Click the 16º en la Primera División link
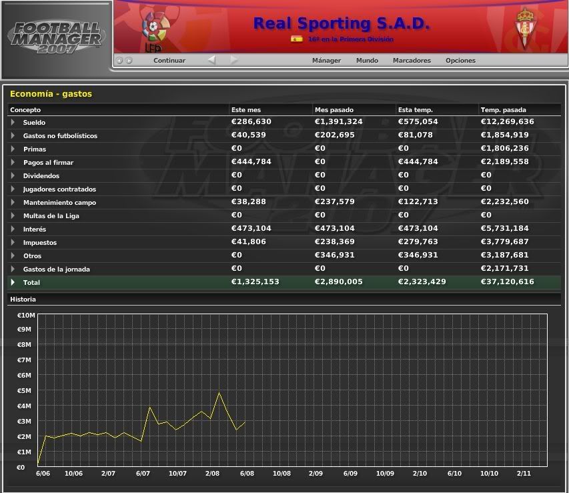The image size is (569, 493). point(351,39)
